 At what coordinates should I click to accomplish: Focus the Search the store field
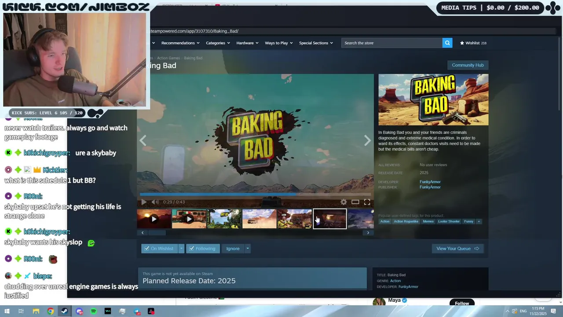click(391, 43)
